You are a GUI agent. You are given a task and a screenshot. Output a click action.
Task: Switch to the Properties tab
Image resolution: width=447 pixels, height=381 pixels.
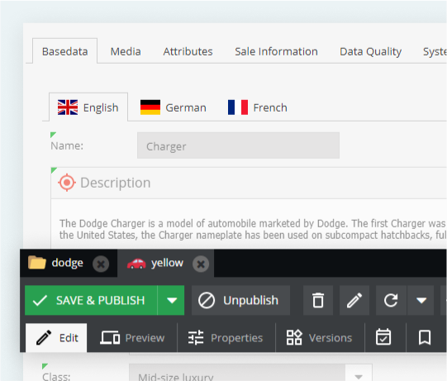pyautogui.click(x=226, y=338)
